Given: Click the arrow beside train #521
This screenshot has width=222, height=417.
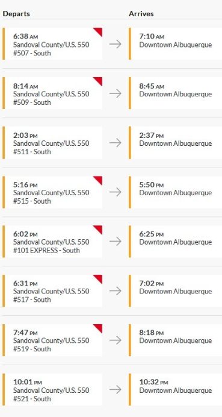Looking at the screenshot, I should [x=116, y=390].
